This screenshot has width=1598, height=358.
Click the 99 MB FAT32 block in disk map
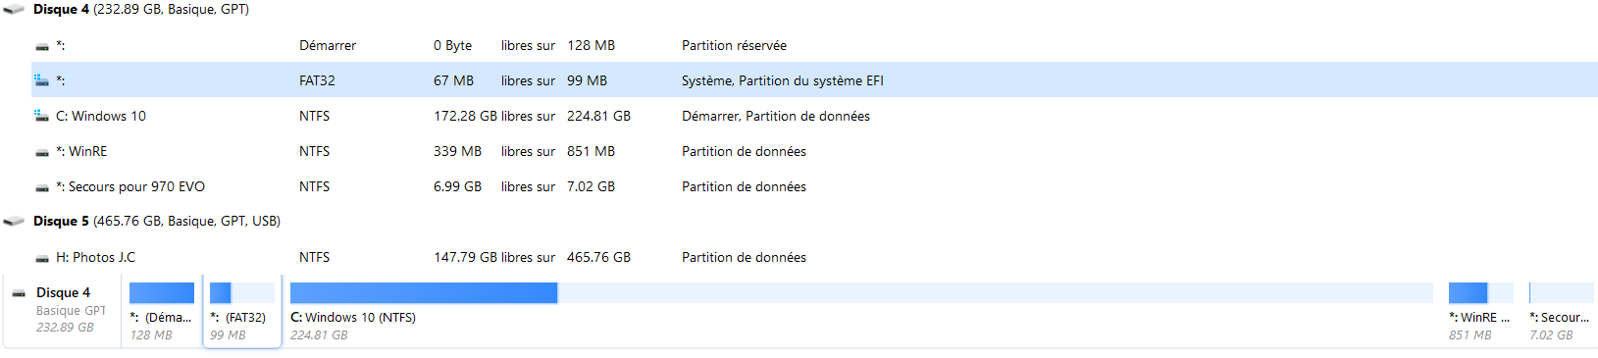242,312
